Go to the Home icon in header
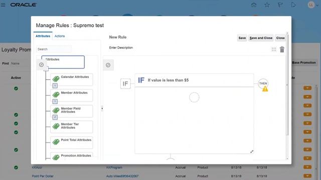This screenshot has height=180, width=321. pyautogui.click(x=254, y=4)
